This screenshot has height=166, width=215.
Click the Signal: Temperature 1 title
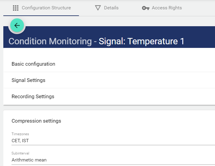[141, 41]
